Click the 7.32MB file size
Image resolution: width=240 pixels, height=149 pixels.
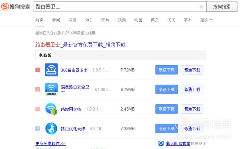[127, 129]
